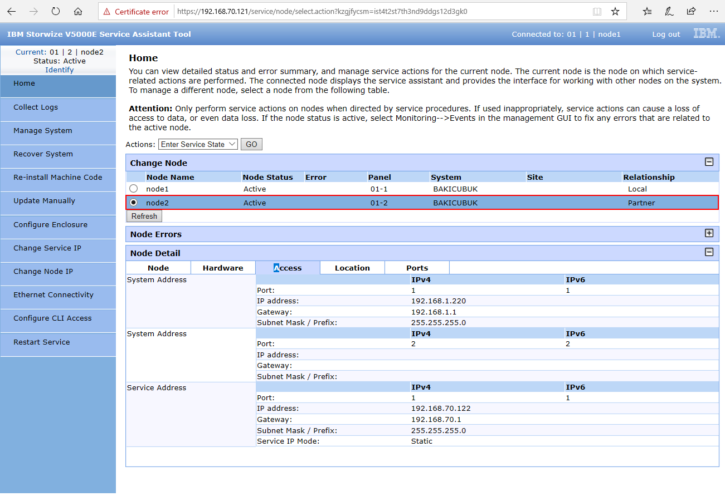Click the Panel column header

tap(379, 177)
